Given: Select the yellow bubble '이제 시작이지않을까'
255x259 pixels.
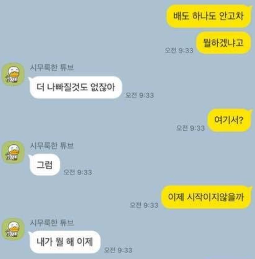Looking at the screenshot, I should 206,197.
